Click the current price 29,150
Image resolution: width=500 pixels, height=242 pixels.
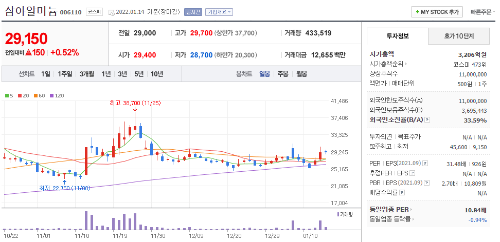tap(26, 38)
